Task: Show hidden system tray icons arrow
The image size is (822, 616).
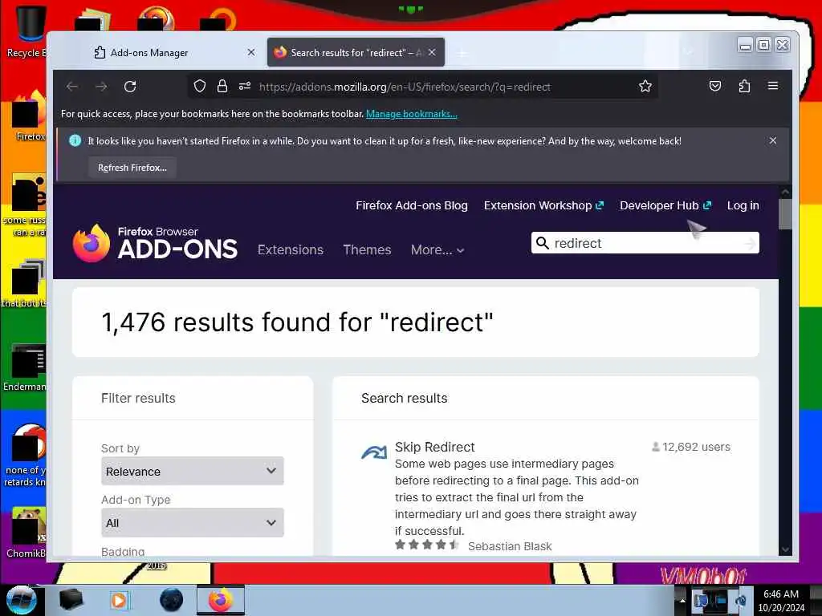Action: click(682, 600)
